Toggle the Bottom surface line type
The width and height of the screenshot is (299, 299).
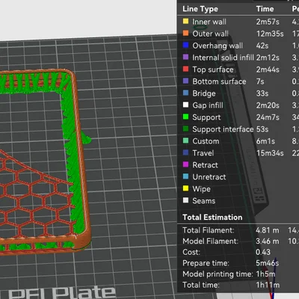pyautogui.click(x=238, y=81)
